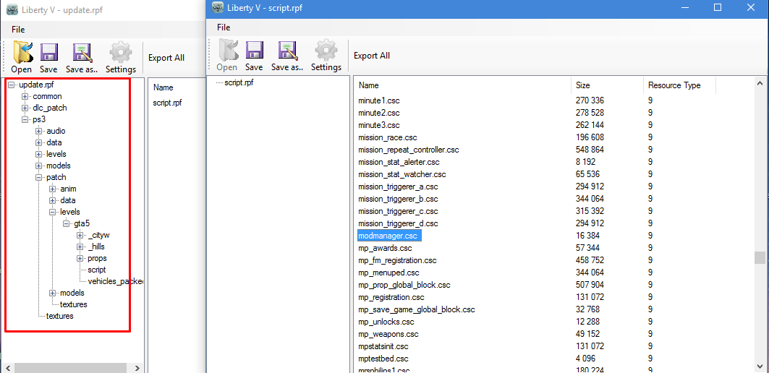The height and width of the screenshot is (373, 769).
Task: Select mission_repeat_controller.csc file
Action: point(409,150)
